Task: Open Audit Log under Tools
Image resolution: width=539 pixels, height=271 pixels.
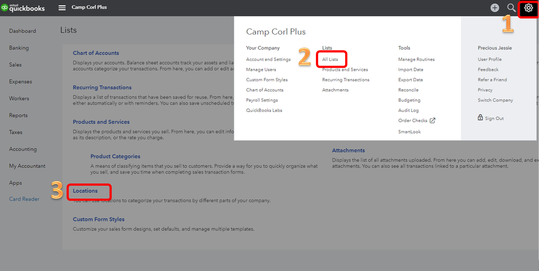Action: tap(408, 110)
